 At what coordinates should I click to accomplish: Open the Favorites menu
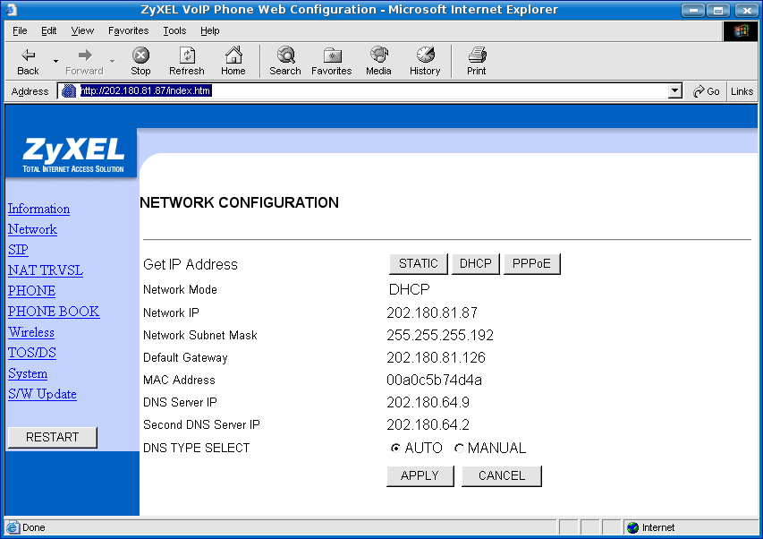click(x=129, y=30)
